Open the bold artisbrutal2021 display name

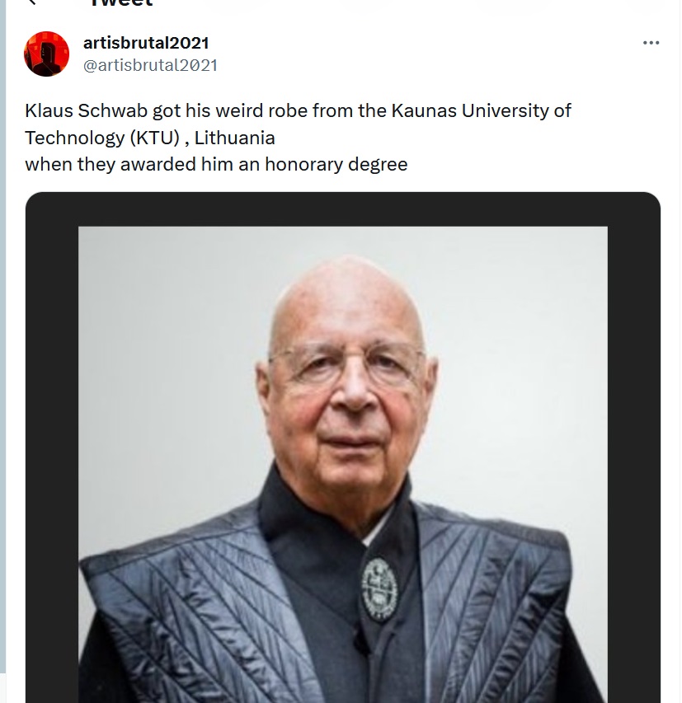[146, 43]
